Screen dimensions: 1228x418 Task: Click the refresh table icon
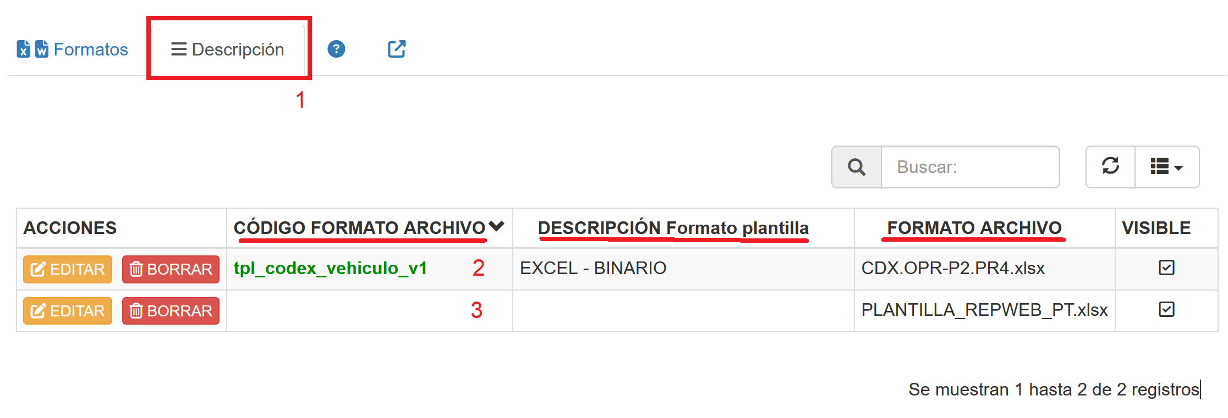pos(1110,166)
